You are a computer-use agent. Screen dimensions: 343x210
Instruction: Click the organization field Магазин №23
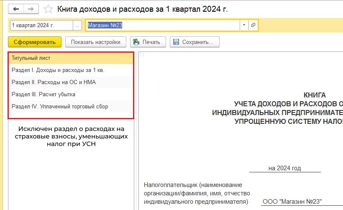pyautogui.click(x=162, y=26)
